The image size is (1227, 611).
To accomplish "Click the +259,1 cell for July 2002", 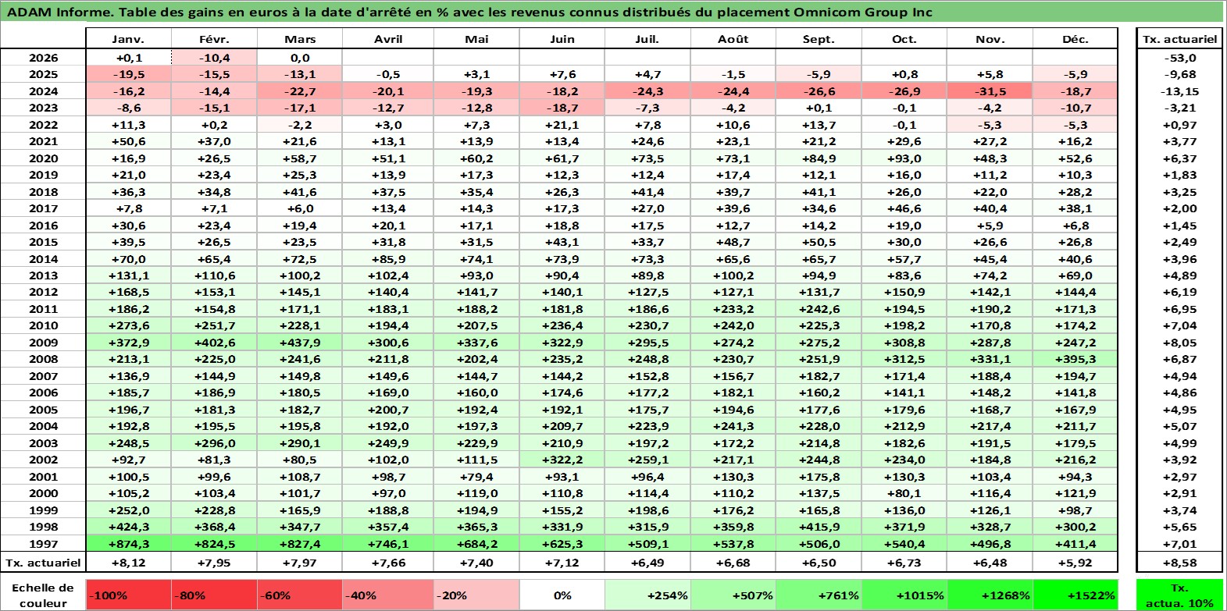I will click(647, 460).
